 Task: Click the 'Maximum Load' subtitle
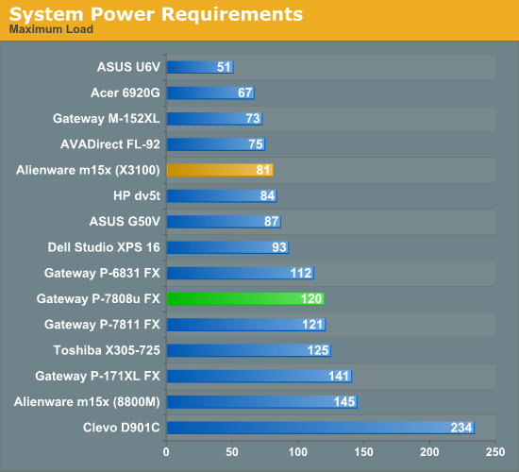51,29
